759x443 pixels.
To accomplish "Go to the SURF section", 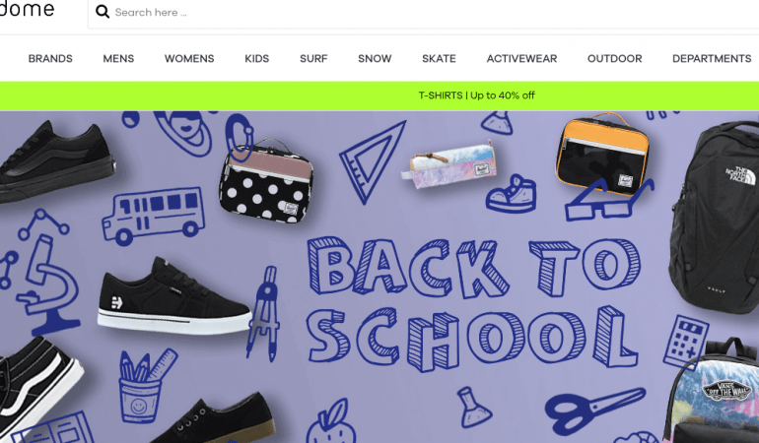I will pos(313,58).
